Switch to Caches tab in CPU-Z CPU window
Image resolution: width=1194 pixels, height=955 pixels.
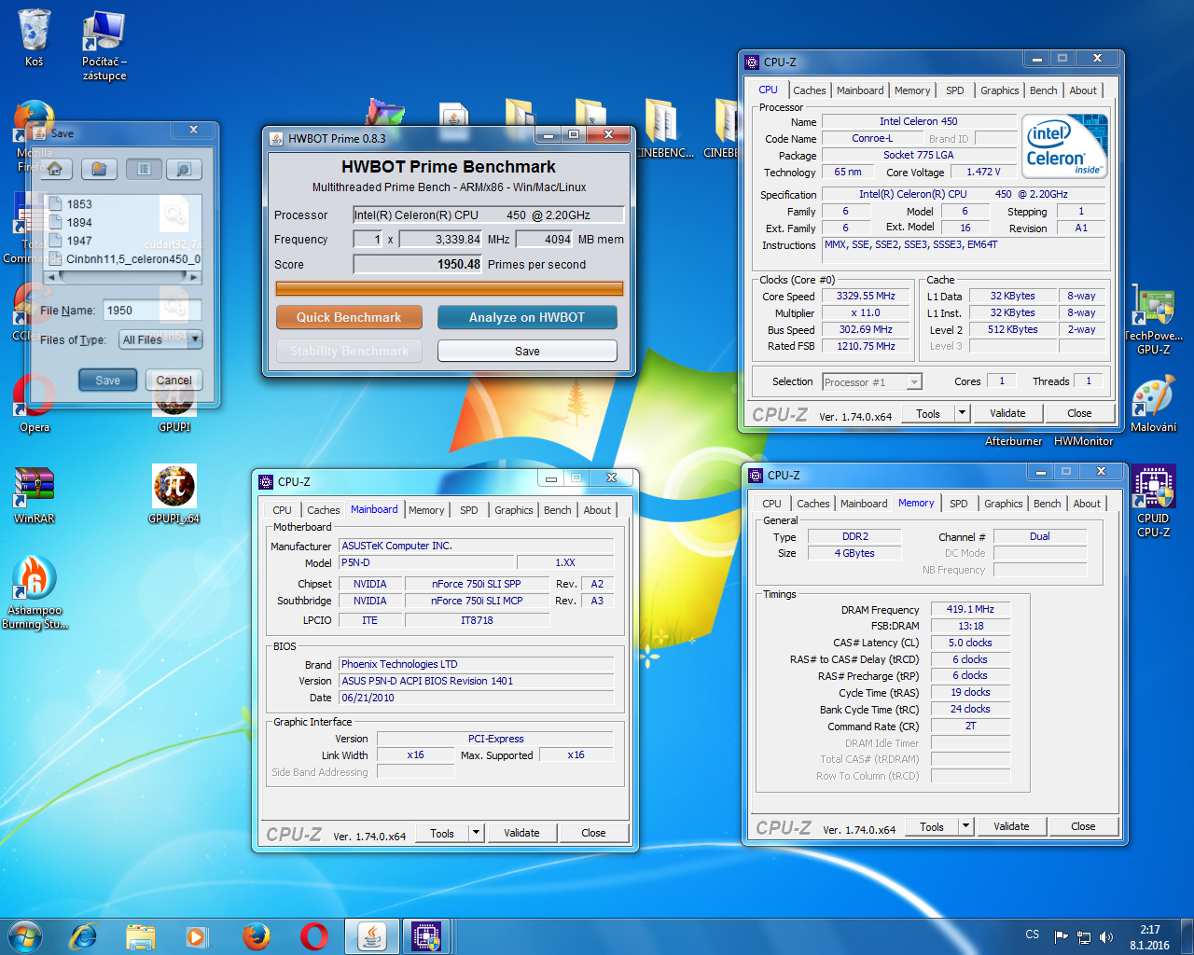(809, 90)
